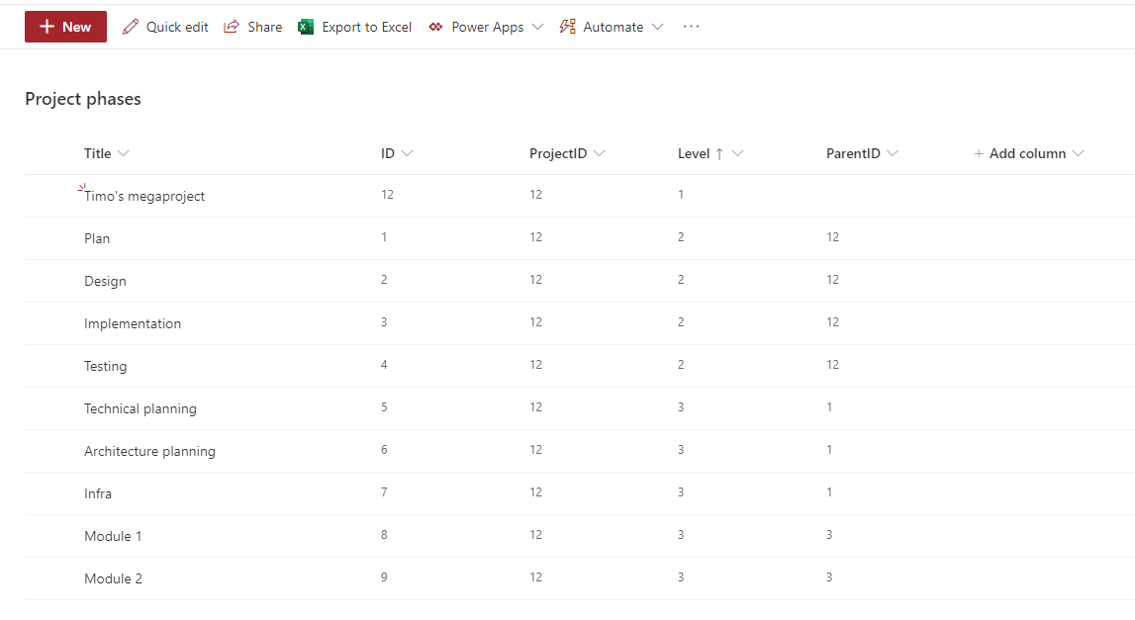Click the Export to Excel icon
1135x620 pixels.
(x=306, y=27)
